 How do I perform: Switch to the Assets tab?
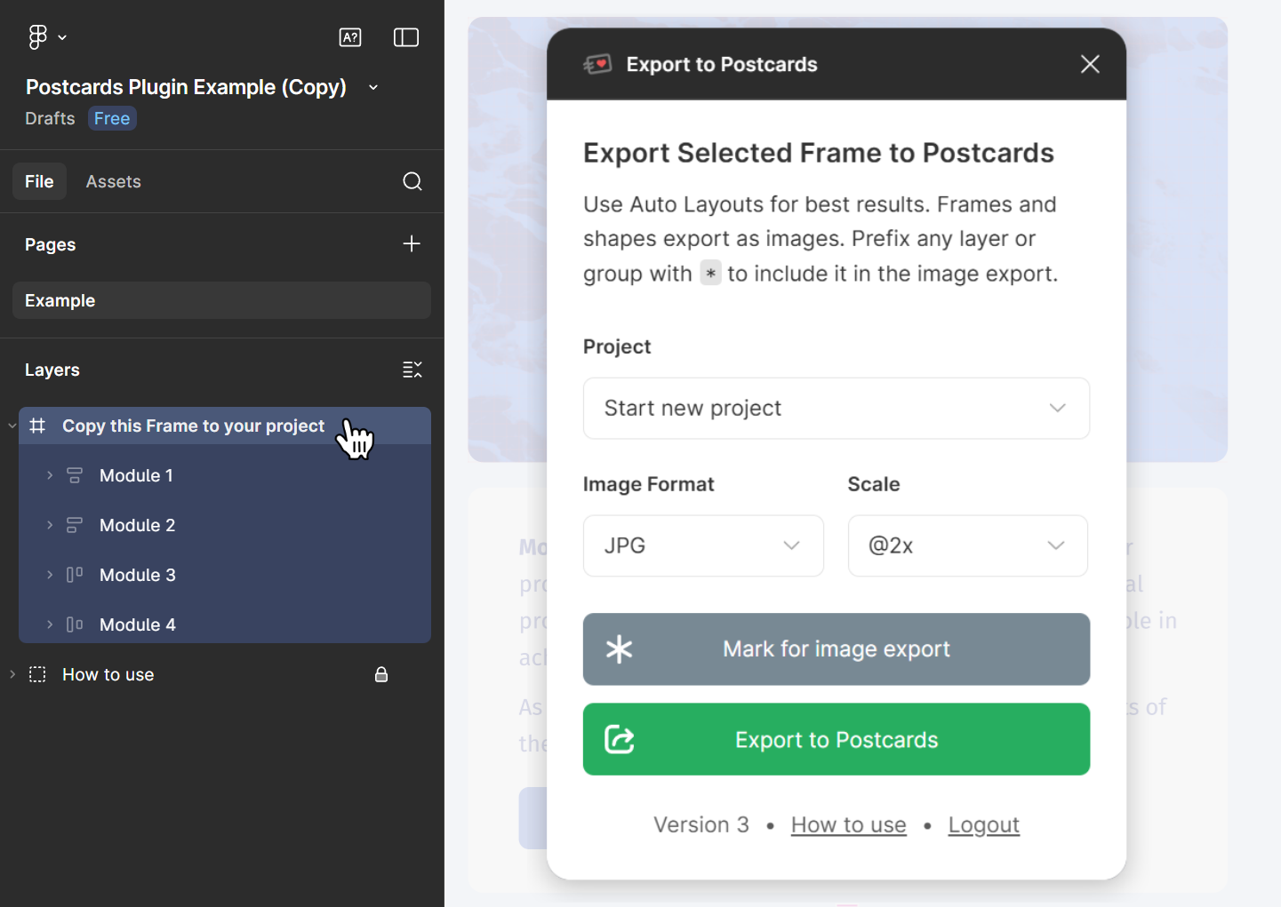[114, 181]
